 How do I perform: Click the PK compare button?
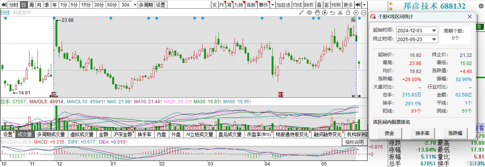222,5
